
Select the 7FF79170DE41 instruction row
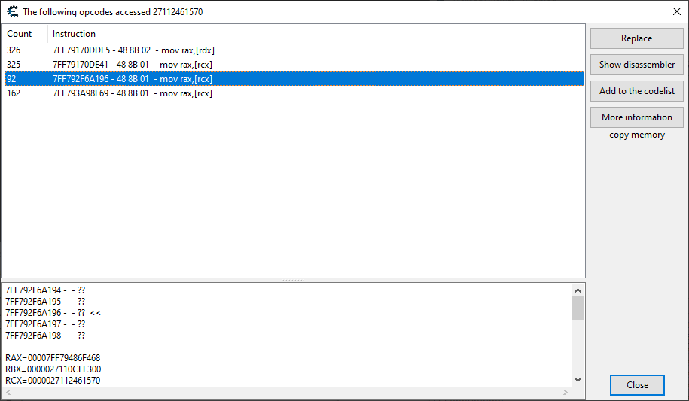pyautogui.click(x=132, y=65)
